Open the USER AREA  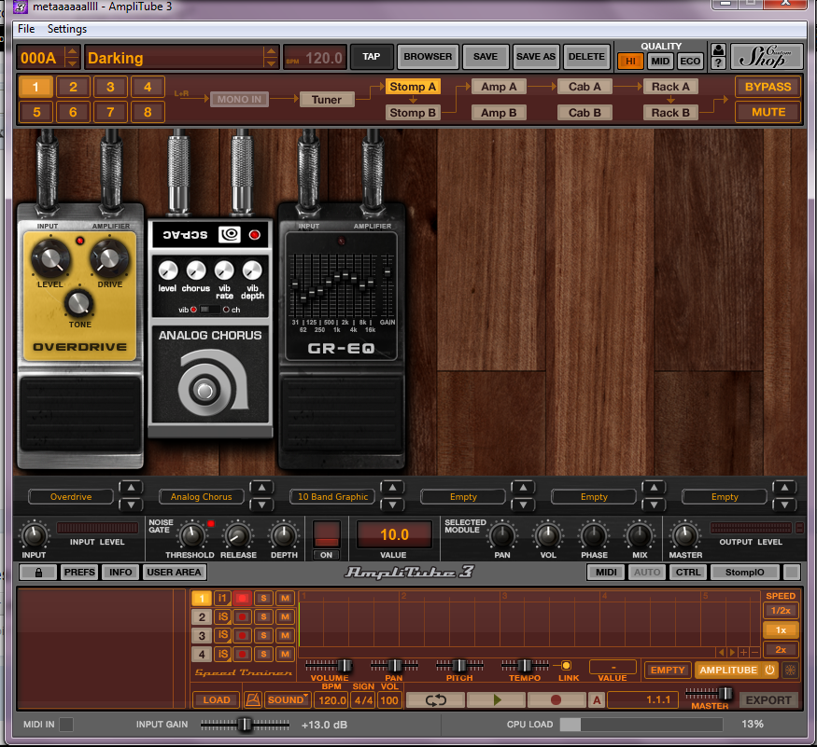[x=174, y=572]
